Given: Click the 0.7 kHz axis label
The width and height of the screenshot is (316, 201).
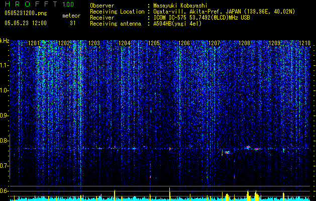Looking at the screenshot, I should (4, 166).
